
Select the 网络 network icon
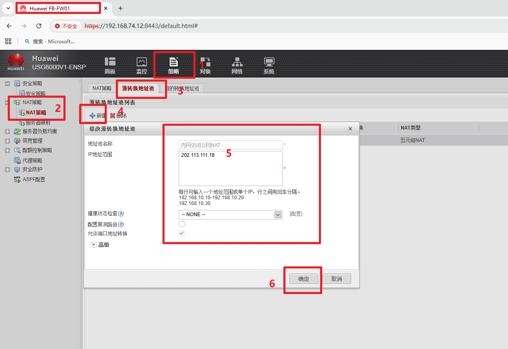pyautogui.click(x=237, y=62)
